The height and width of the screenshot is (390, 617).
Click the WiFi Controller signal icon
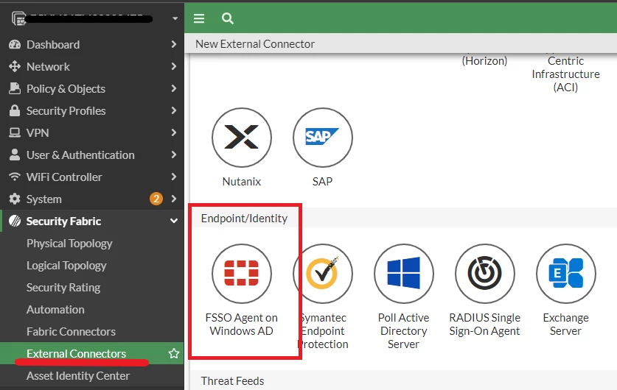coord(15,177)
